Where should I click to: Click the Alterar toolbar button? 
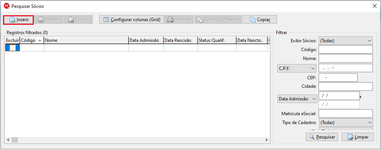[48, 20]
